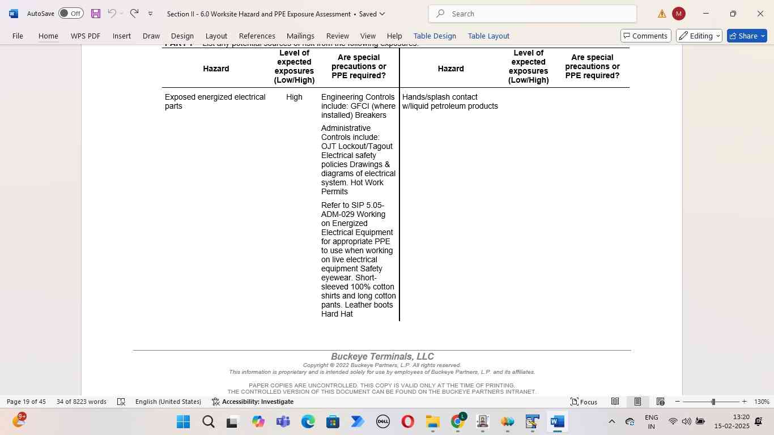
Task: Toggle AutoSave switch on
Action: click(x=71, y=14)
